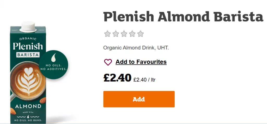267x124 pixels.
Task: Click the £2.40 price text
Action: pos(117,77)
